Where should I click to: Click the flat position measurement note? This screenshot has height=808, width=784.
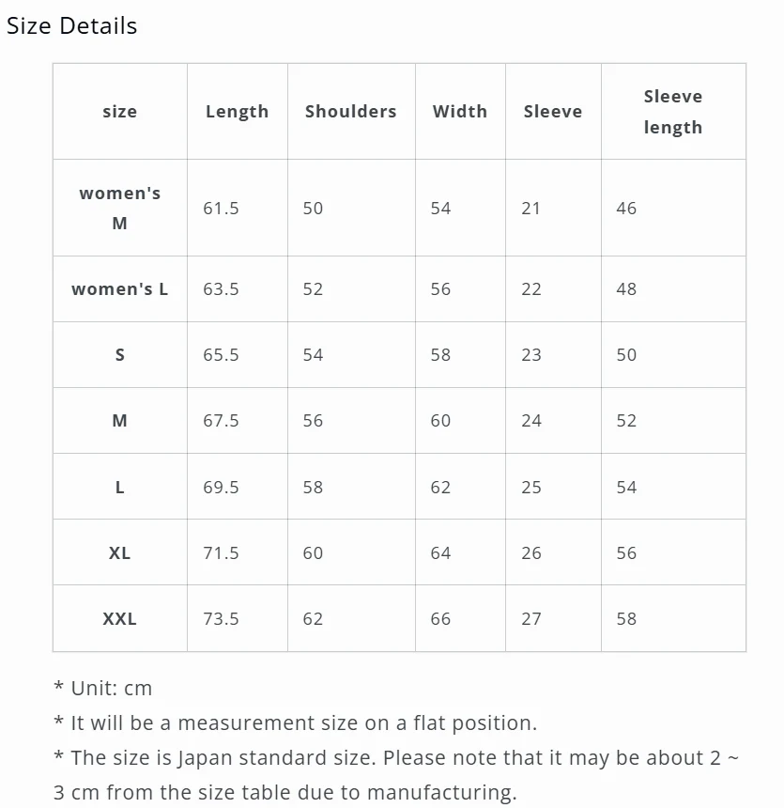pos(295,723)
